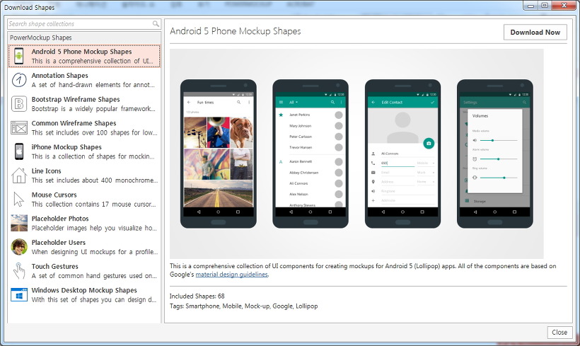Click the PowerMockup Shapes group header

(84, 38)
